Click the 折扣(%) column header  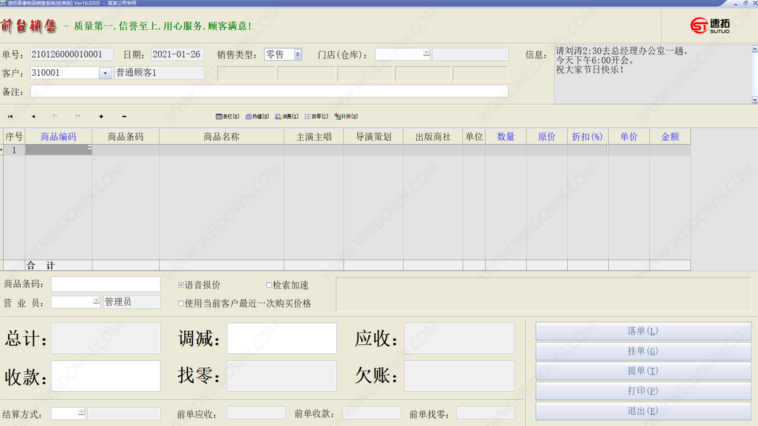point(587,137)
